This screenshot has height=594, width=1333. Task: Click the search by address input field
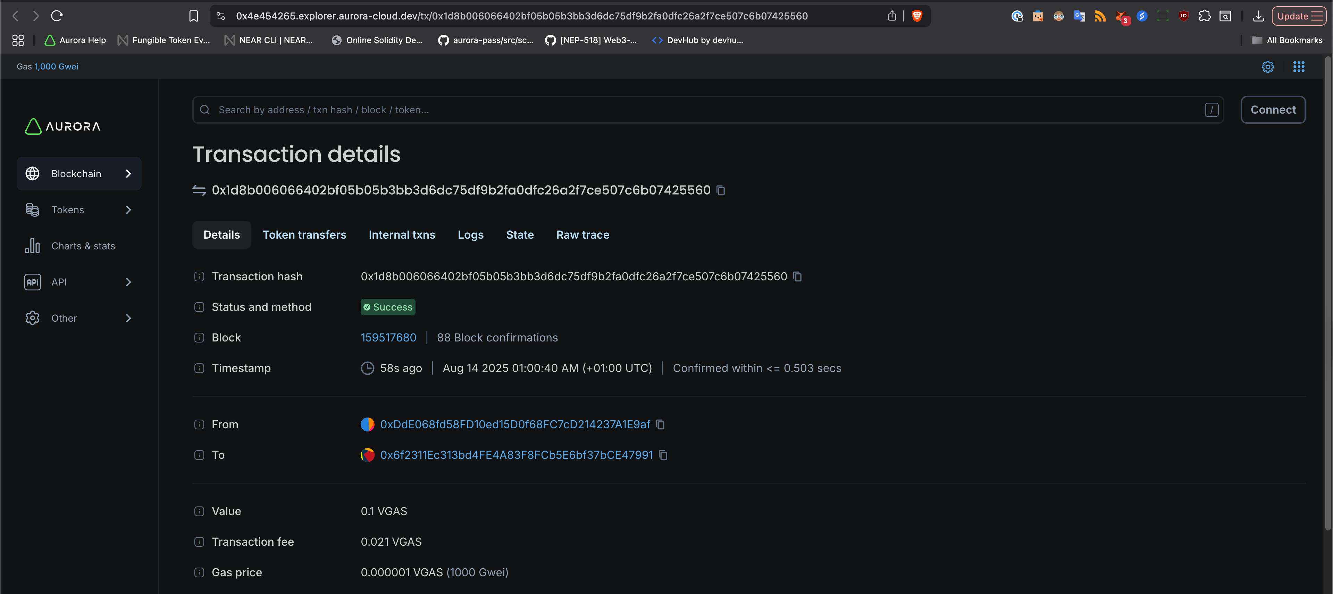point(518,110)
